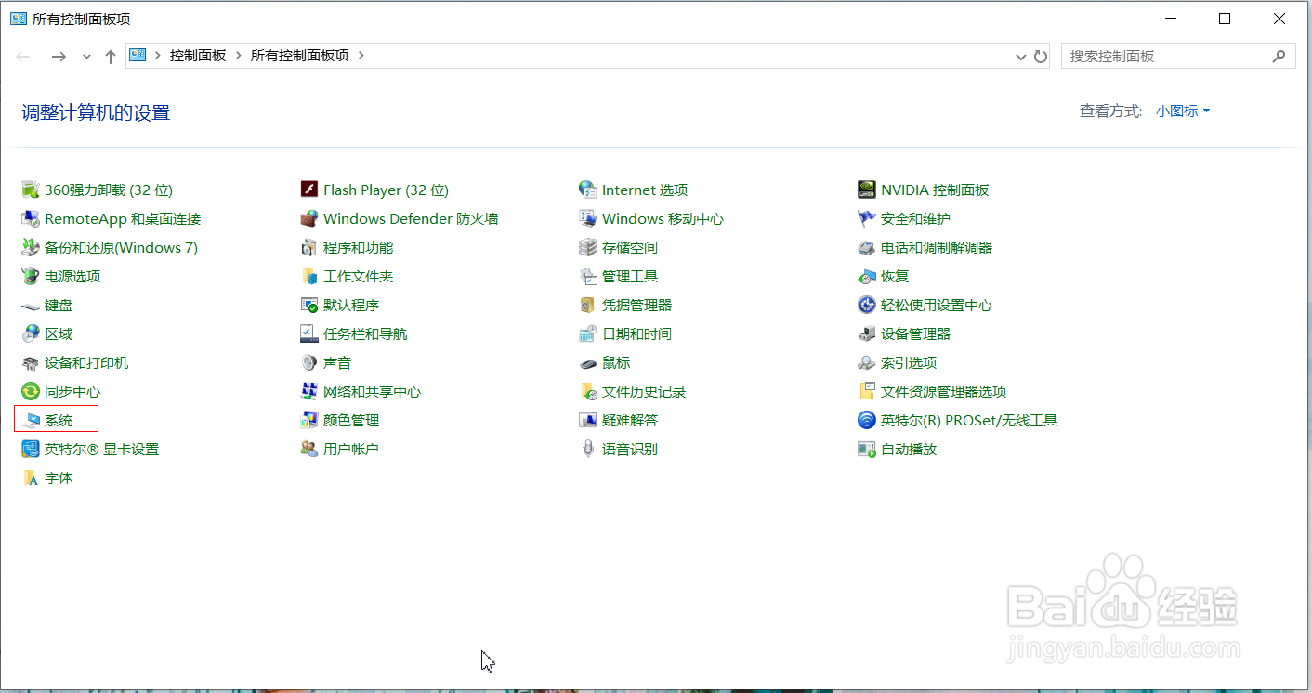This screenshot has height=693, width=1312.
Task: Go back with the left arrow
Action: [x=23, y=56]
